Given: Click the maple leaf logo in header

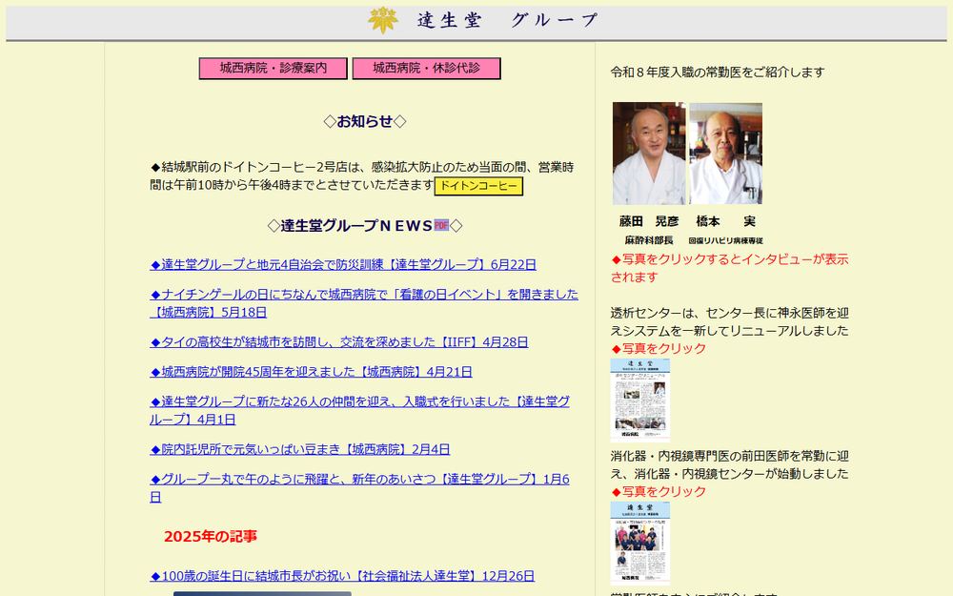Looking at the screenshot, I should [383, 20].
